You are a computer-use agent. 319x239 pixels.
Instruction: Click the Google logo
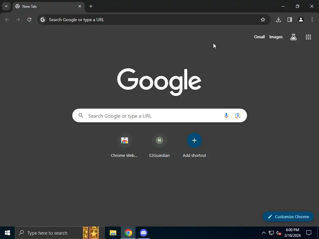159,82
